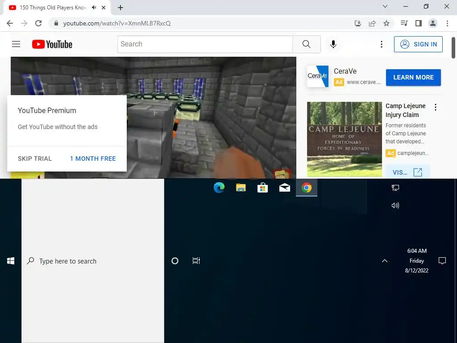
Task: Toggle Chrome side panel
Action: point(419,23)
